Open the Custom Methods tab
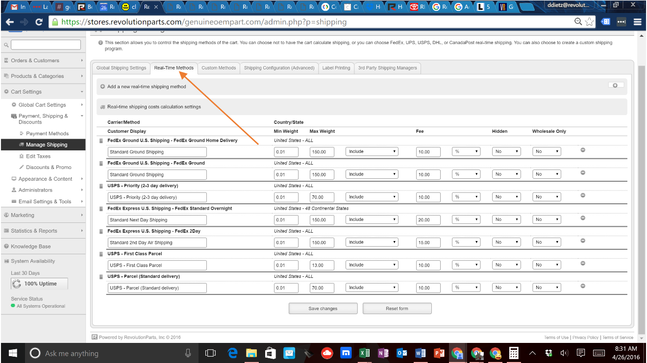 click(x=219, y=68)
